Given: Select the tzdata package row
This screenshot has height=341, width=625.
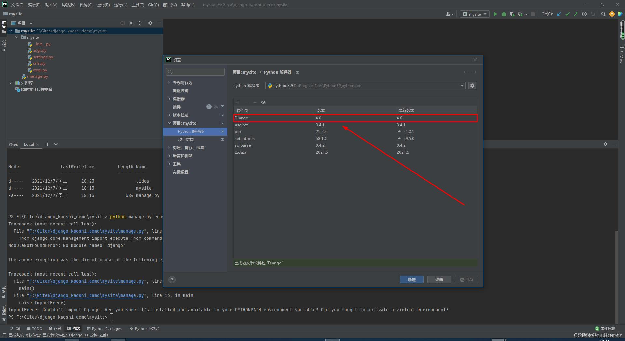Looking at the screenshot, I should click(355, 152).
